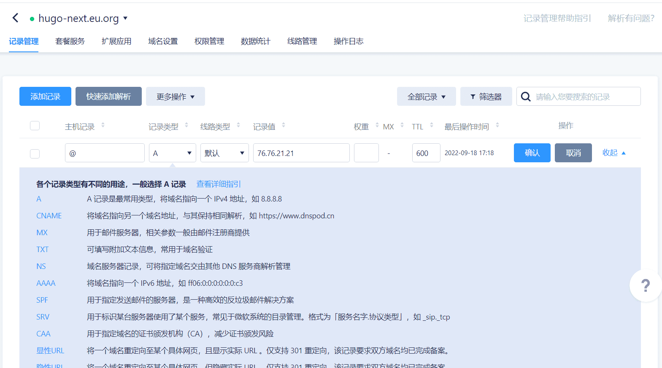
Task: Select the SPF record type link
Action: click(x=42, y=300)
